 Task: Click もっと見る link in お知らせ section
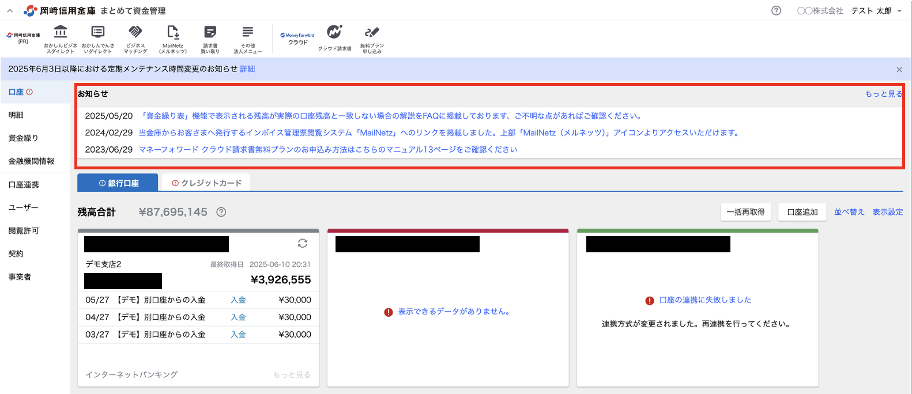(884, 94)
